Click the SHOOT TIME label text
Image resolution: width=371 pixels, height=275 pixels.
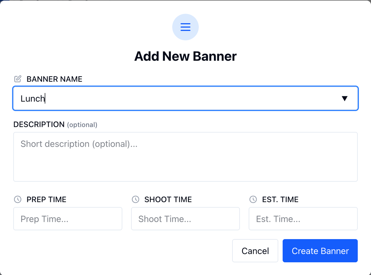pos(168,200)
